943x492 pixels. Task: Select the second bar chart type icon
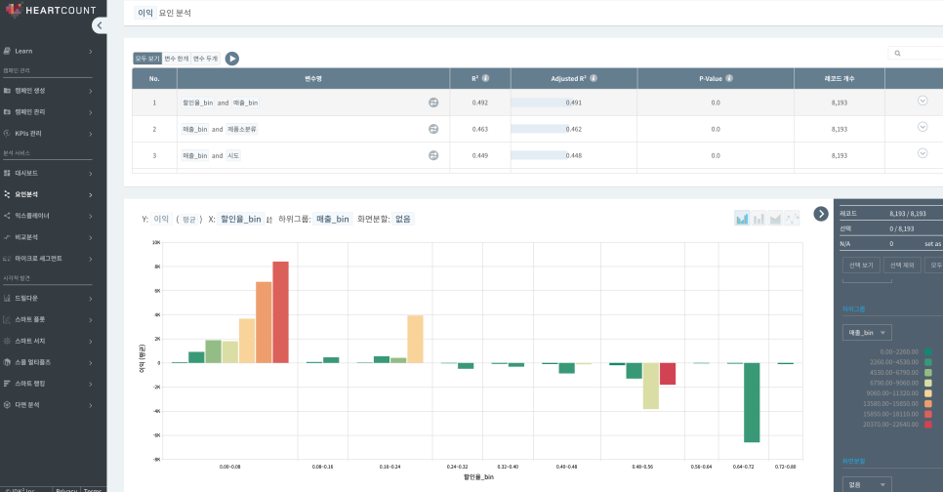click(758, 219)
